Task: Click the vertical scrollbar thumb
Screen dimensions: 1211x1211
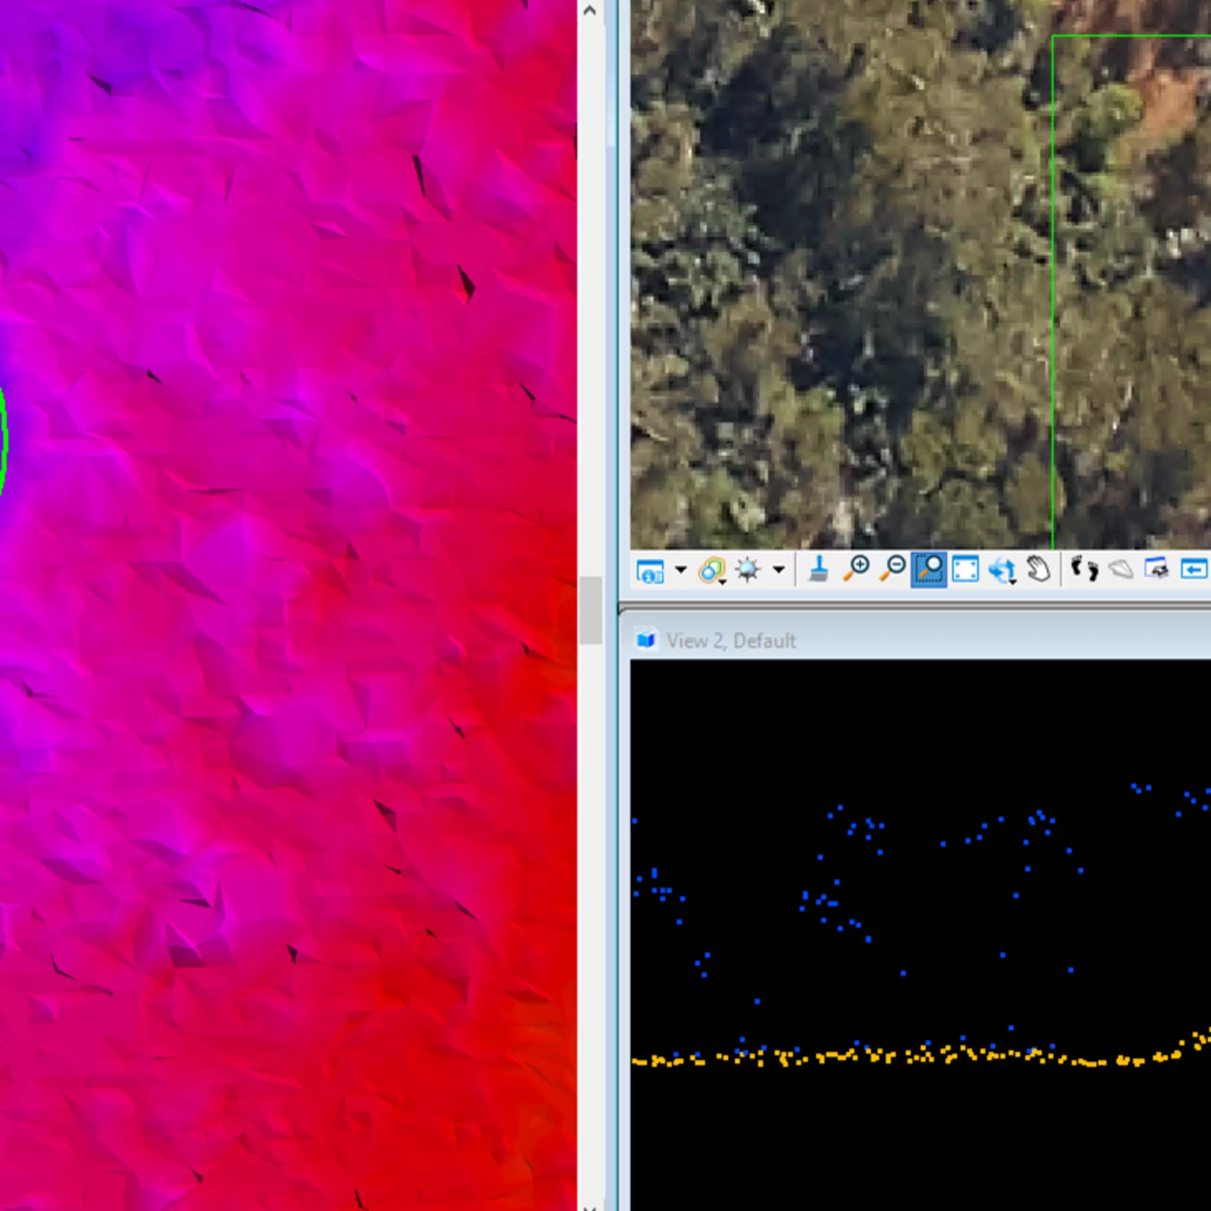Action: click(590, 610)
